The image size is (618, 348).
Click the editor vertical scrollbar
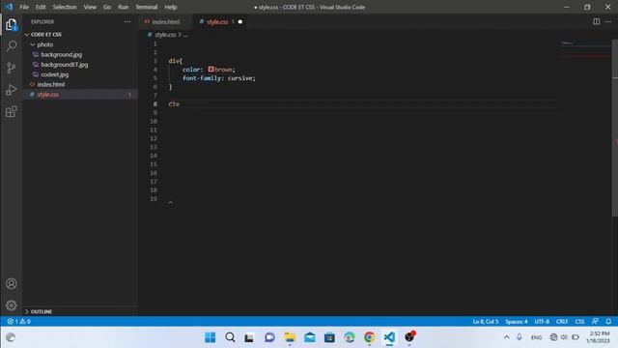click(x=615, y=128)
